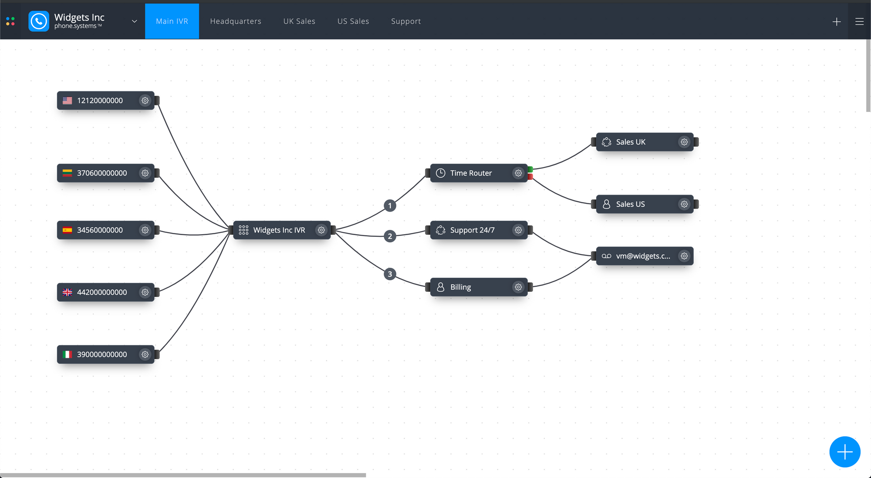Open settings gear on Time Router node
The width and height of the screenshot is (871, 478).
518,173
